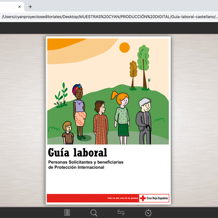Open the magnifier search tool
The width and height of the screenshot is (218, 218).
(94, 213)
